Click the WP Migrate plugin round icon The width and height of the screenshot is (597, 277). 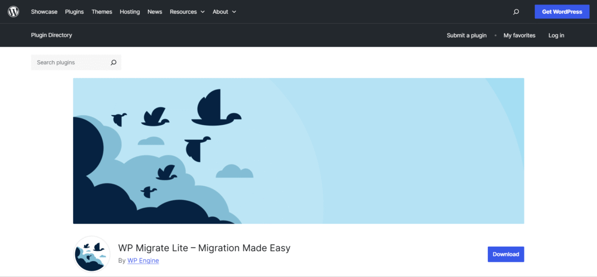click(92, 254)
